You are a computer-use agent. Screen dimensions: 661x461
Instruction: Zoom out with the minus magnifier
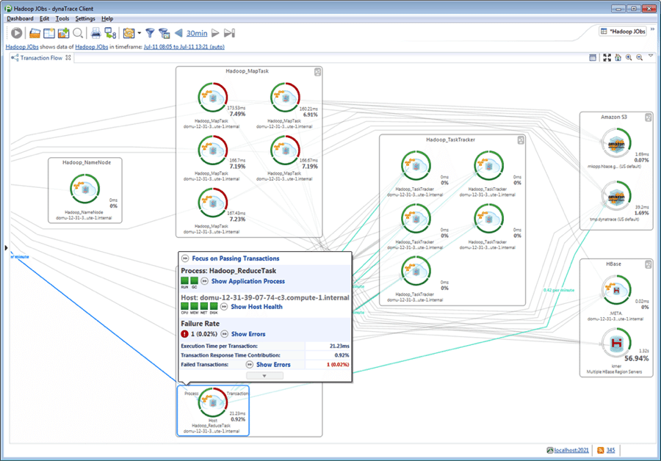(640, 58)
